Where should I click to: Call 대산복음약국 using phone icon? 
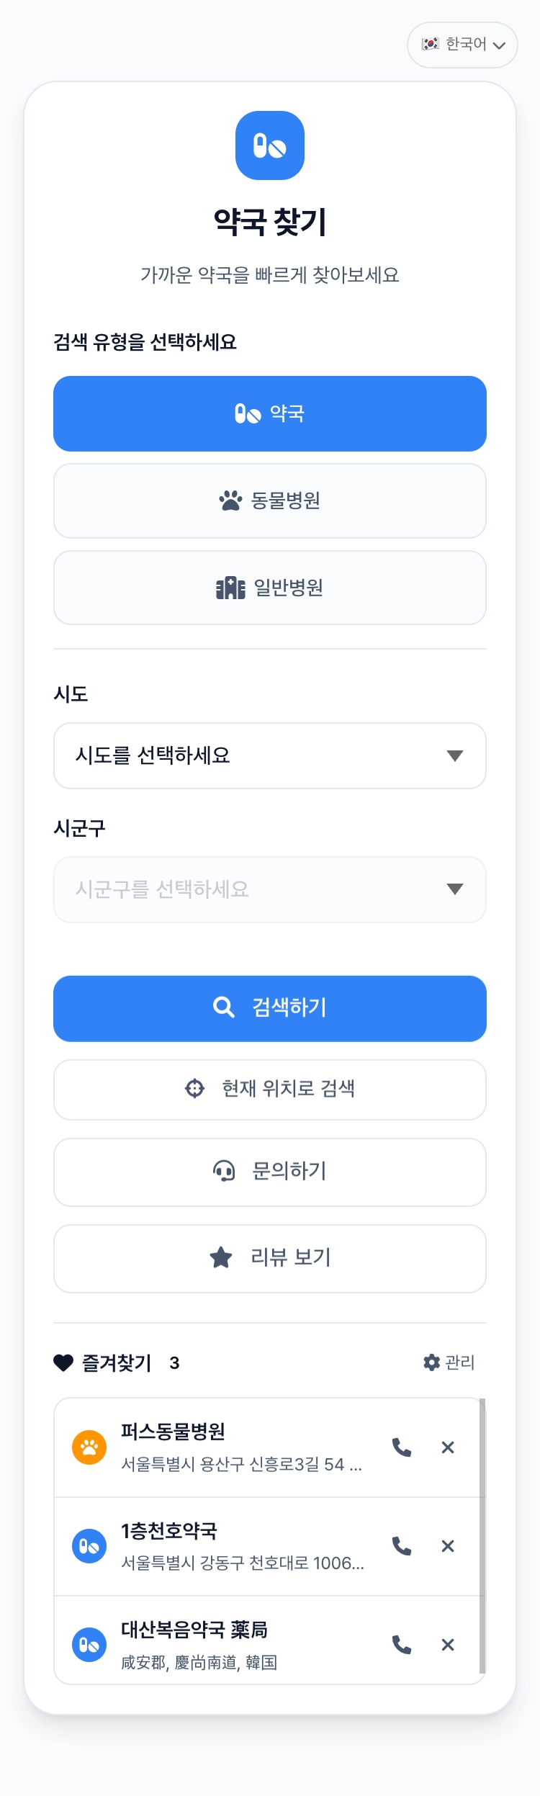tap(402, 1644)
